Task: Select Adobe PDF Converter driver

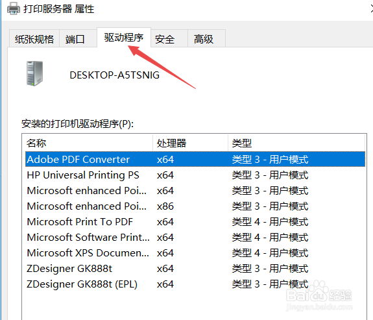Action: tap(195, 159)
